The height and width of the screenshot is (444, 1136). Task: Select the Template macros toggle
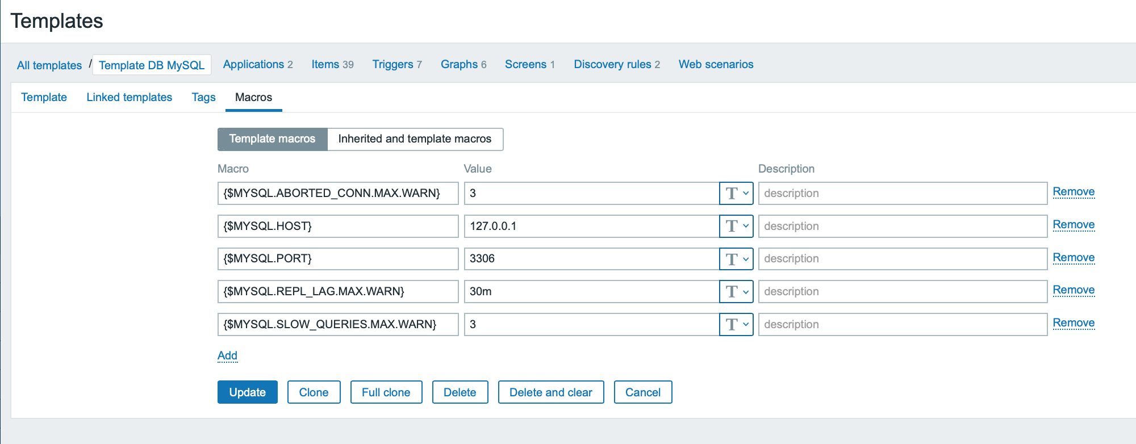[273, 139]
